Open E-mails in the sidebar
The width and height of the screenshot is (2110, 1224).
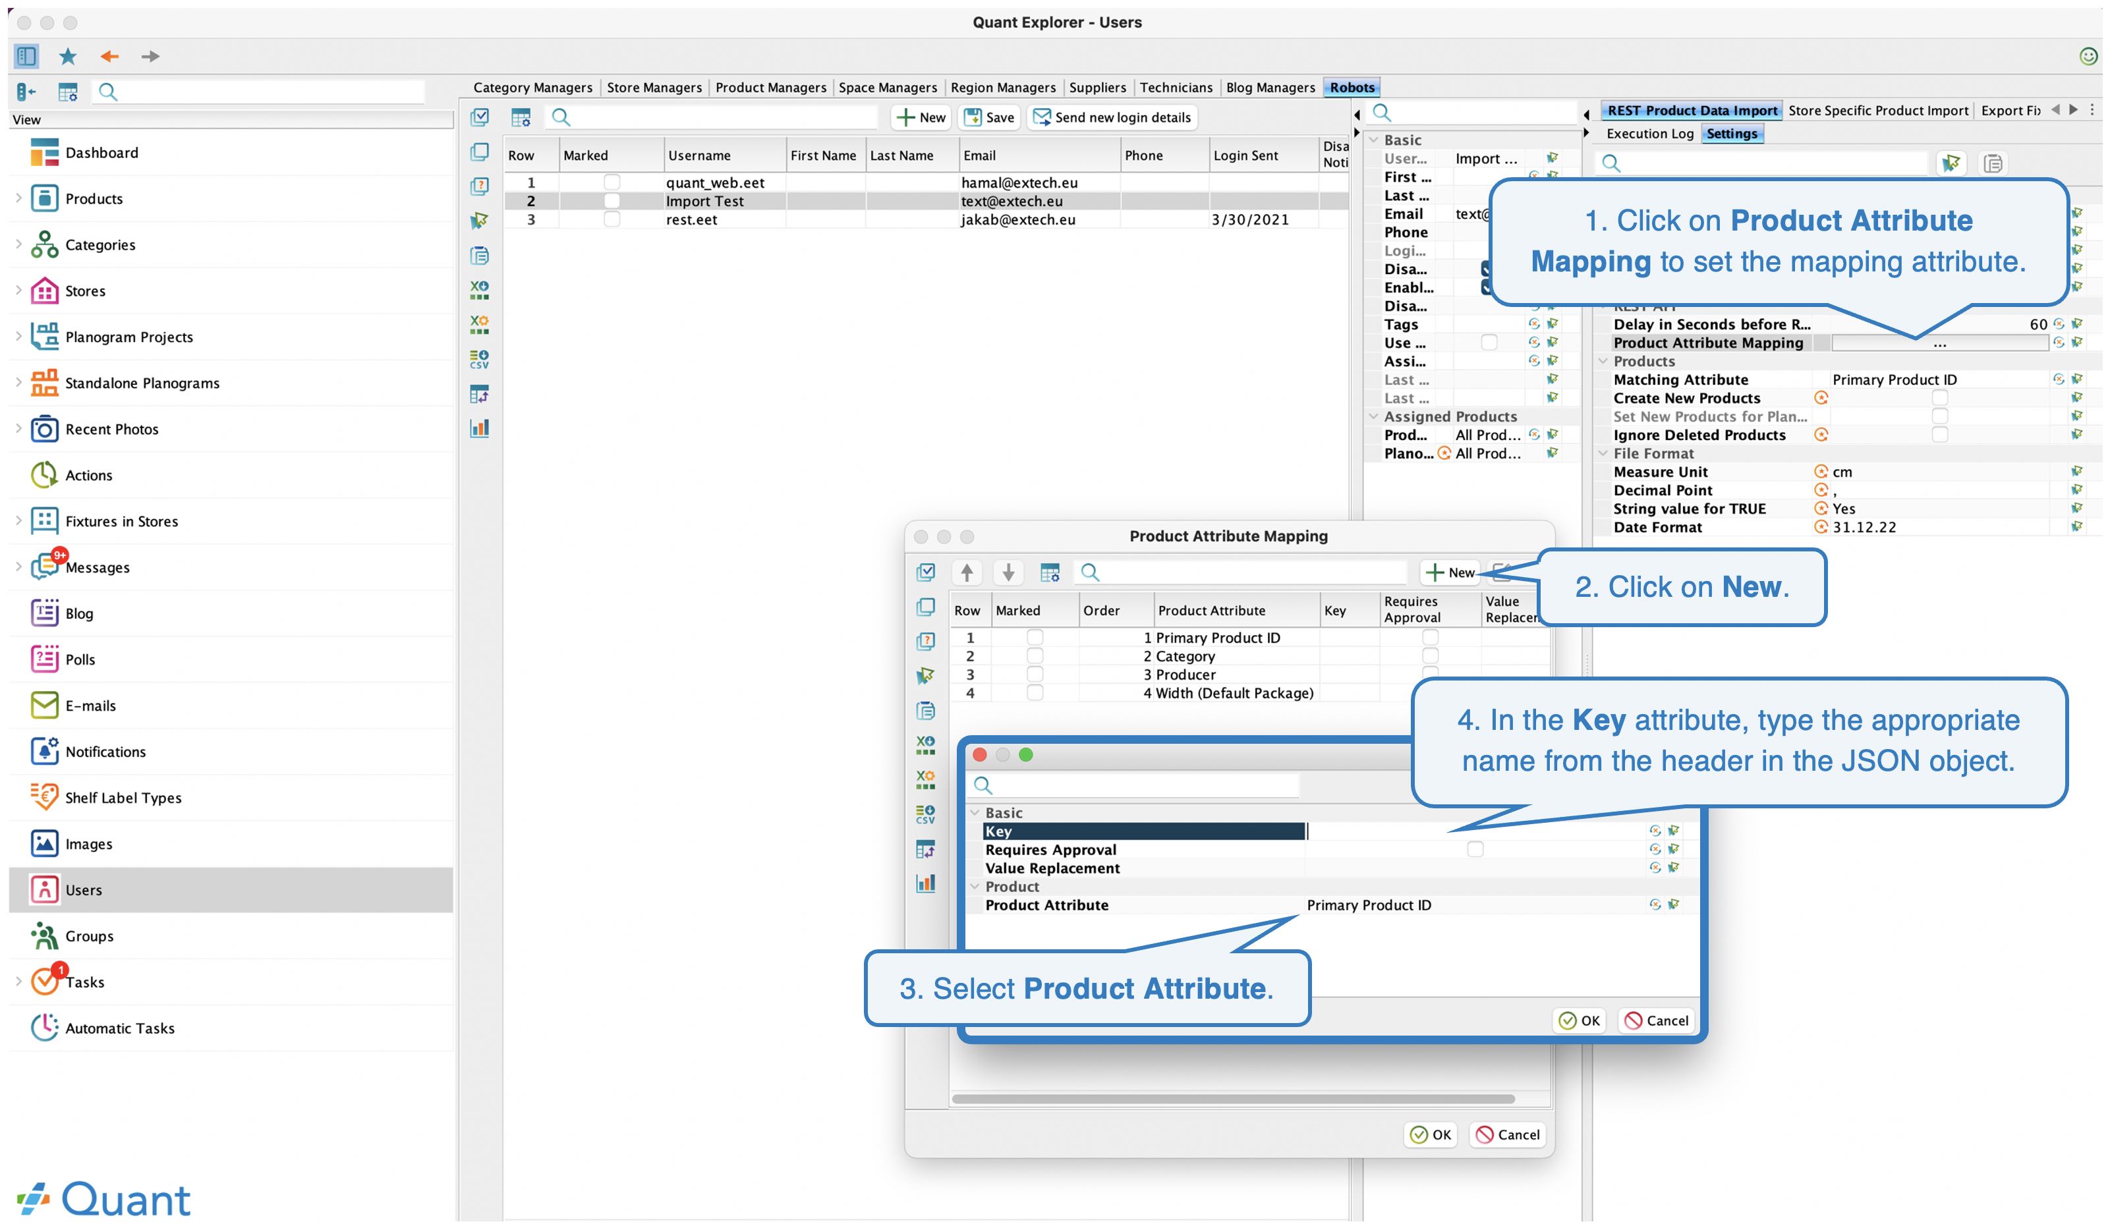[x=90, y=705]
